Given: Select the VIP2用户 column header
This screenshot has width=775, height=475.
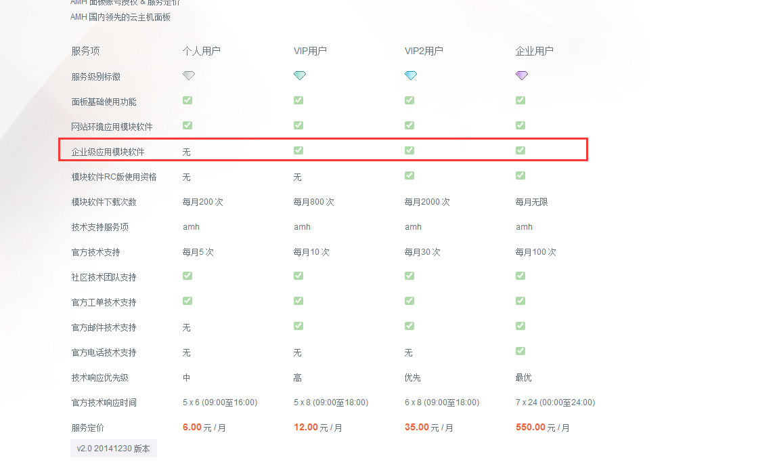Looking at the screenshot, I should [424, 51].
